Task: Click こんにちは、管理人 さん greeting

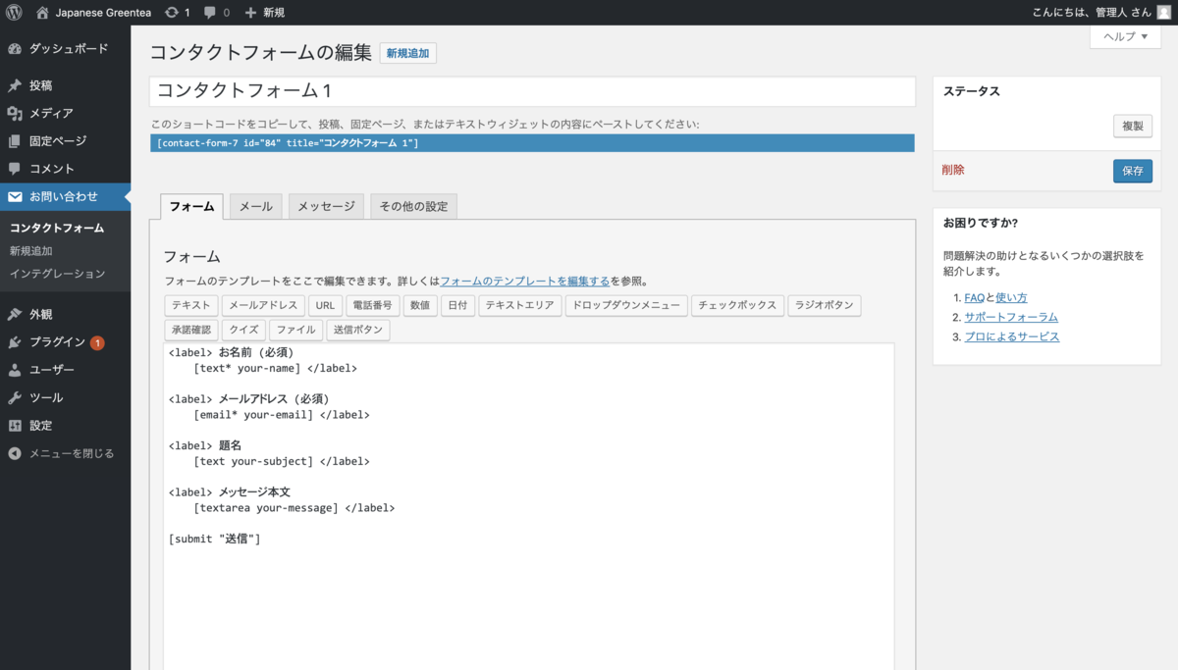Action: pos(1093,13)
